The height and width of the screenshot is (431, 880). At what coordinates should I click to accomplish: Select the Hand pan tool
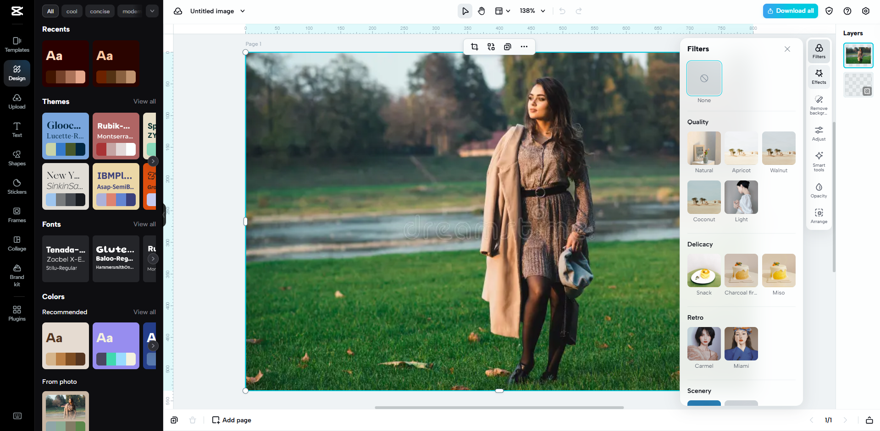point(482,11)
